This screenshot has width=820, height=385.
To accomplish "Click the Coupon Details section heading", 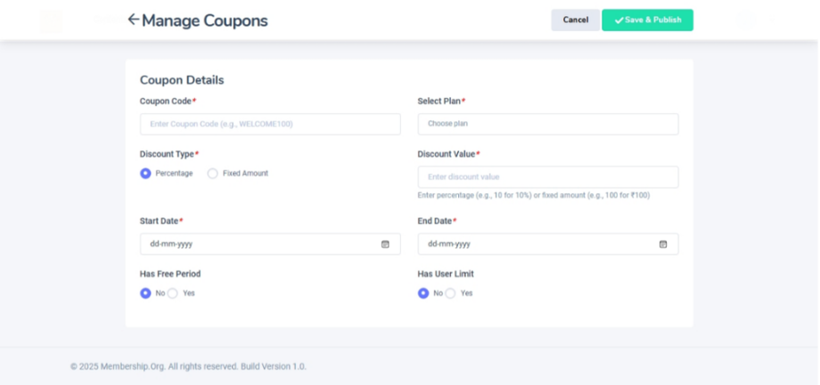I will [x=182, y=80].
